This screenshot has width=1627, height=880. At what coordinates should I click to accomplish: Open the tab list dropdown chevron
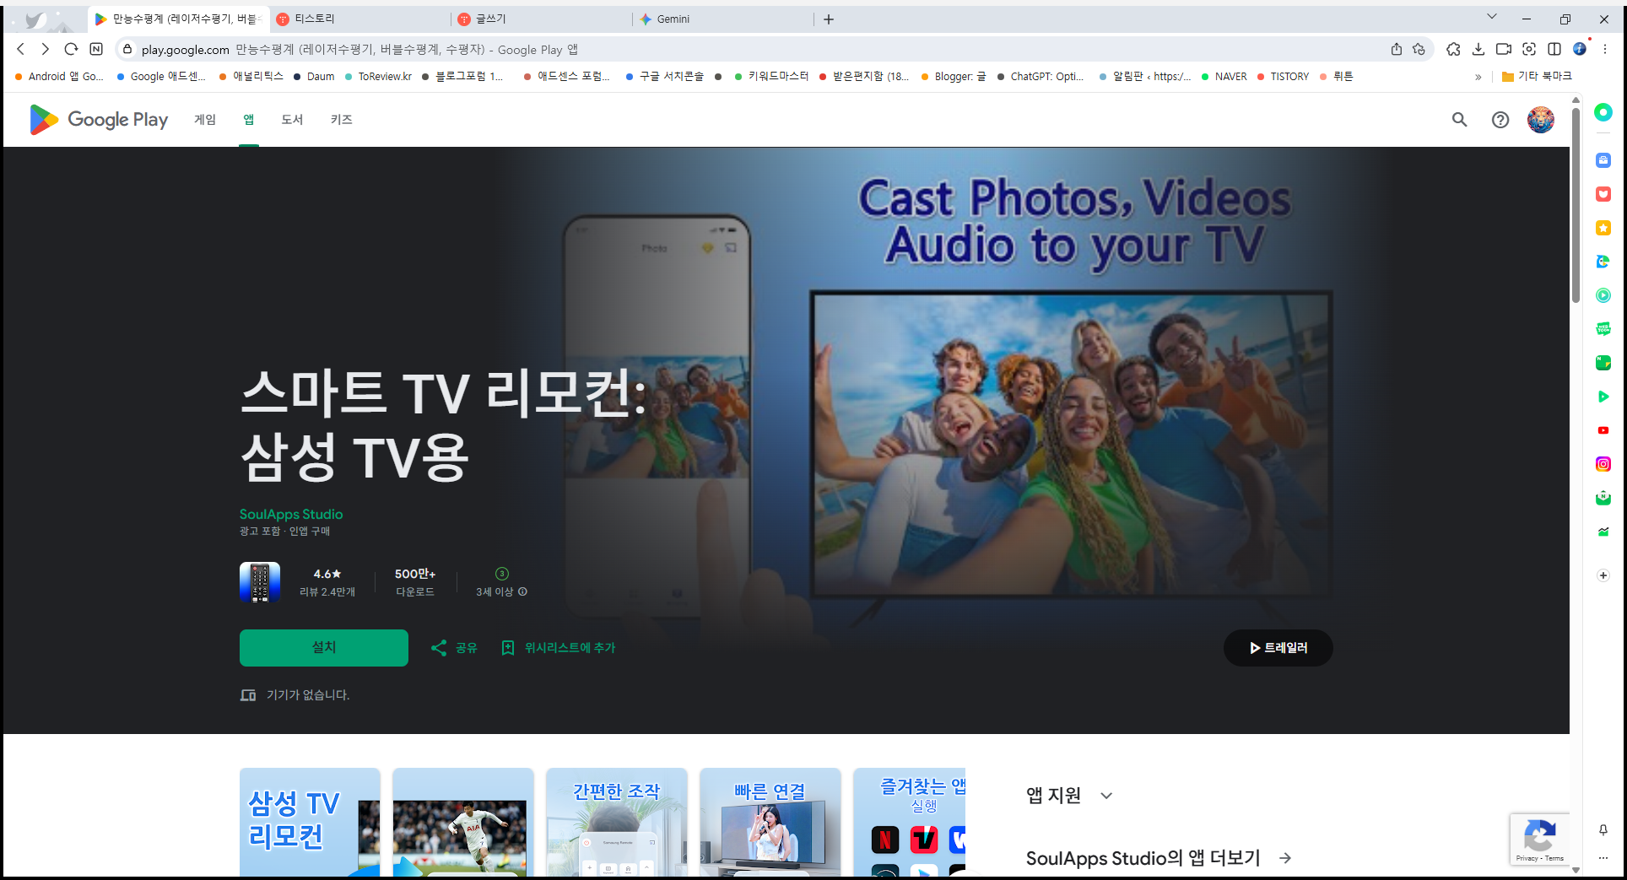pos(1492,16)
